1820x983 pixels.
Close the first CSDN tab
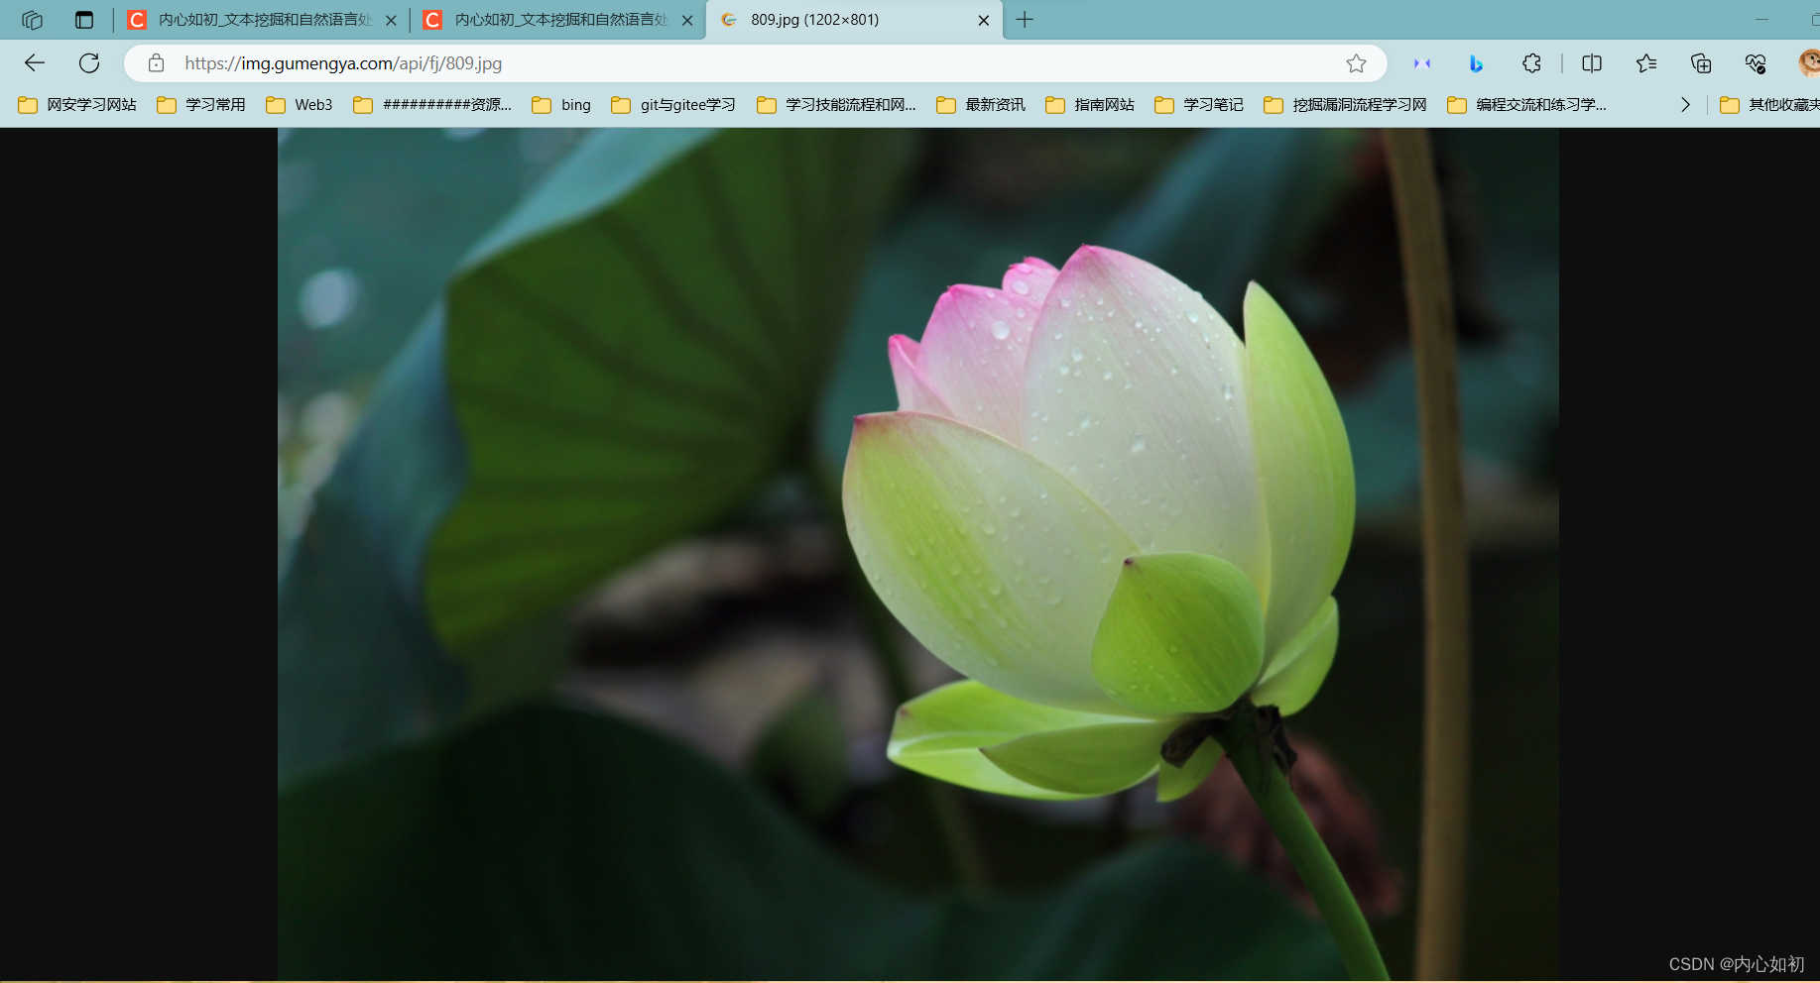391,20
